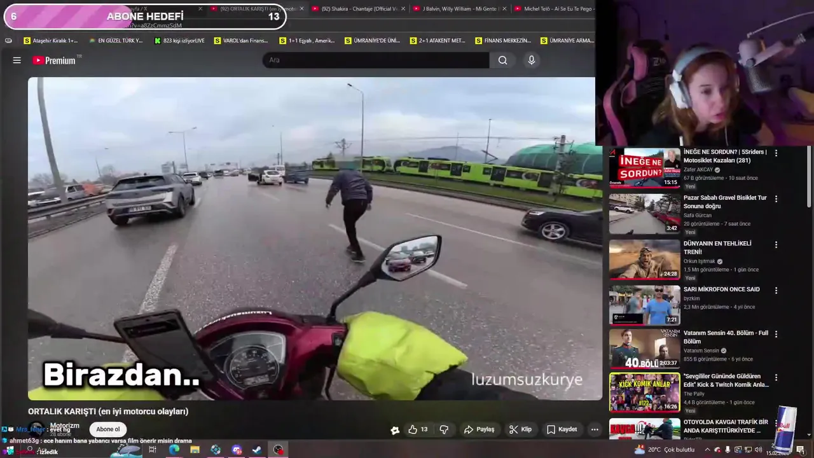The width and height of the screenshot is (814, 458).
Task: Open notification center icon
Action: coord(801,450)
